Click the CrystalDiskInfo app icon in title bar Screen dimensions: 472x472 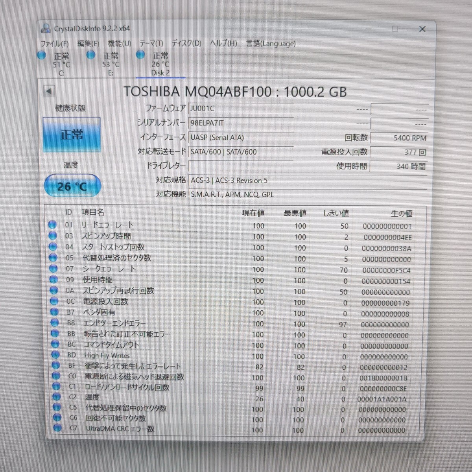[x=46, y=28]
